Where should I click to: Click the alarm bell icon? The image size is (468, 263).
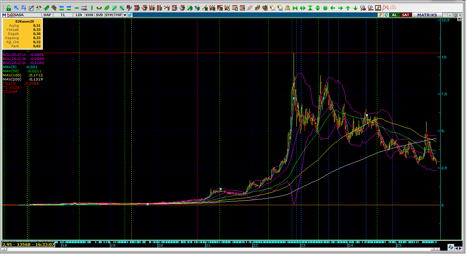point(287,8)
